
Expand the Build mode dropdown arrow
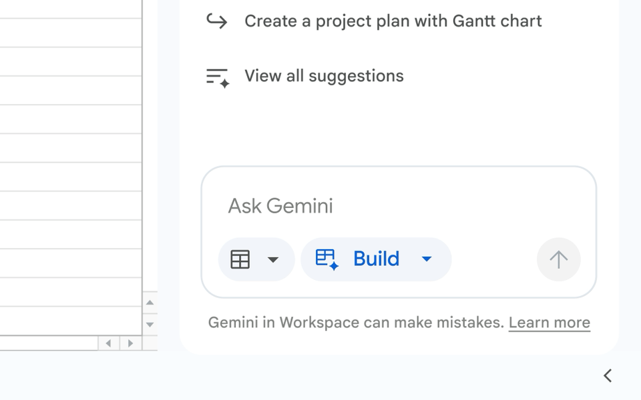click(x=427, y=259)
